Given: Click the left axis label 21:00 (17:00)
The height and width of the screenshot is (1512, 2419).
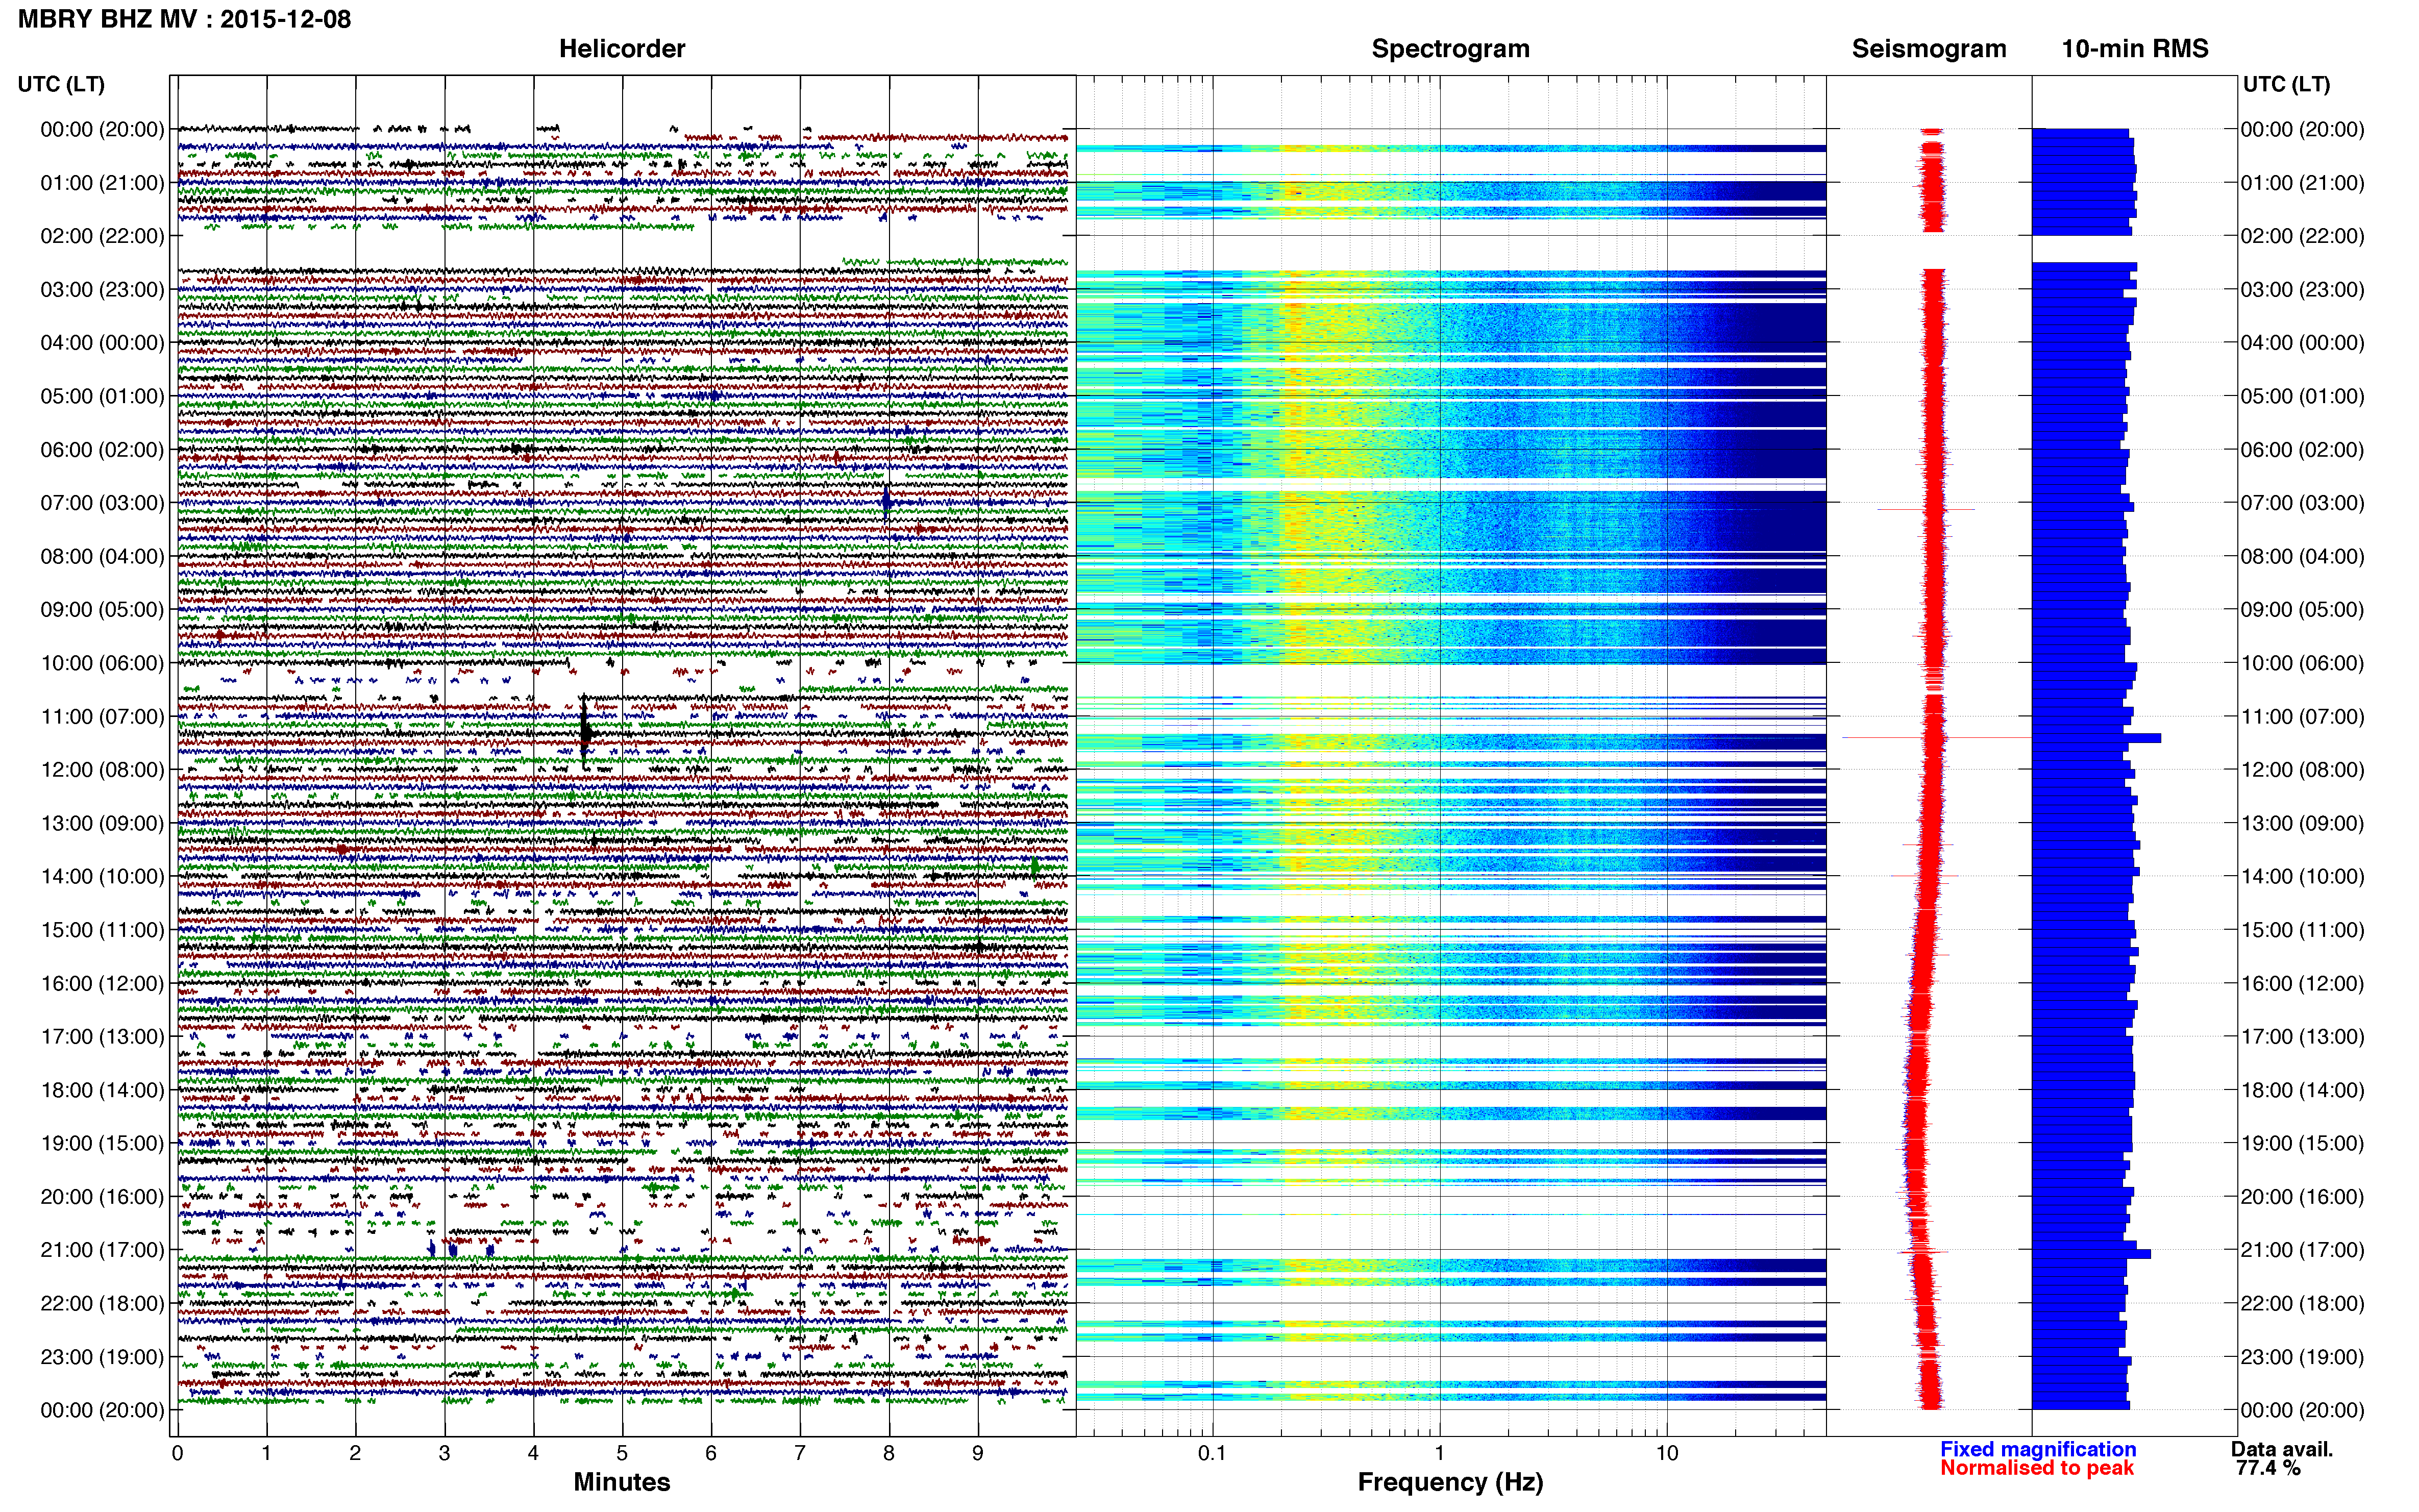Looking at the screenshot, I should [102, 1250].
